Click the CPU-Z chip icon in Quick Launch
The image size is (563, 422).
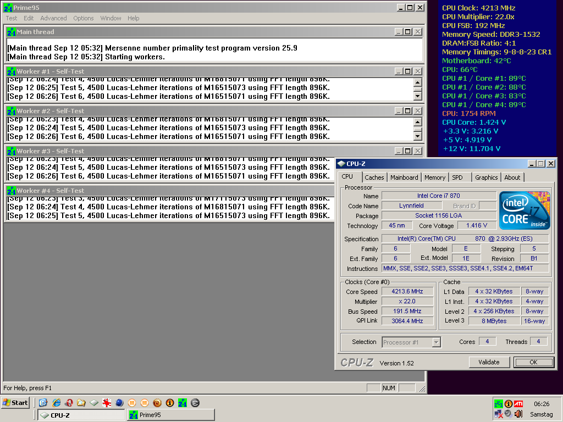pyautogui.click(x=94, y=403)
